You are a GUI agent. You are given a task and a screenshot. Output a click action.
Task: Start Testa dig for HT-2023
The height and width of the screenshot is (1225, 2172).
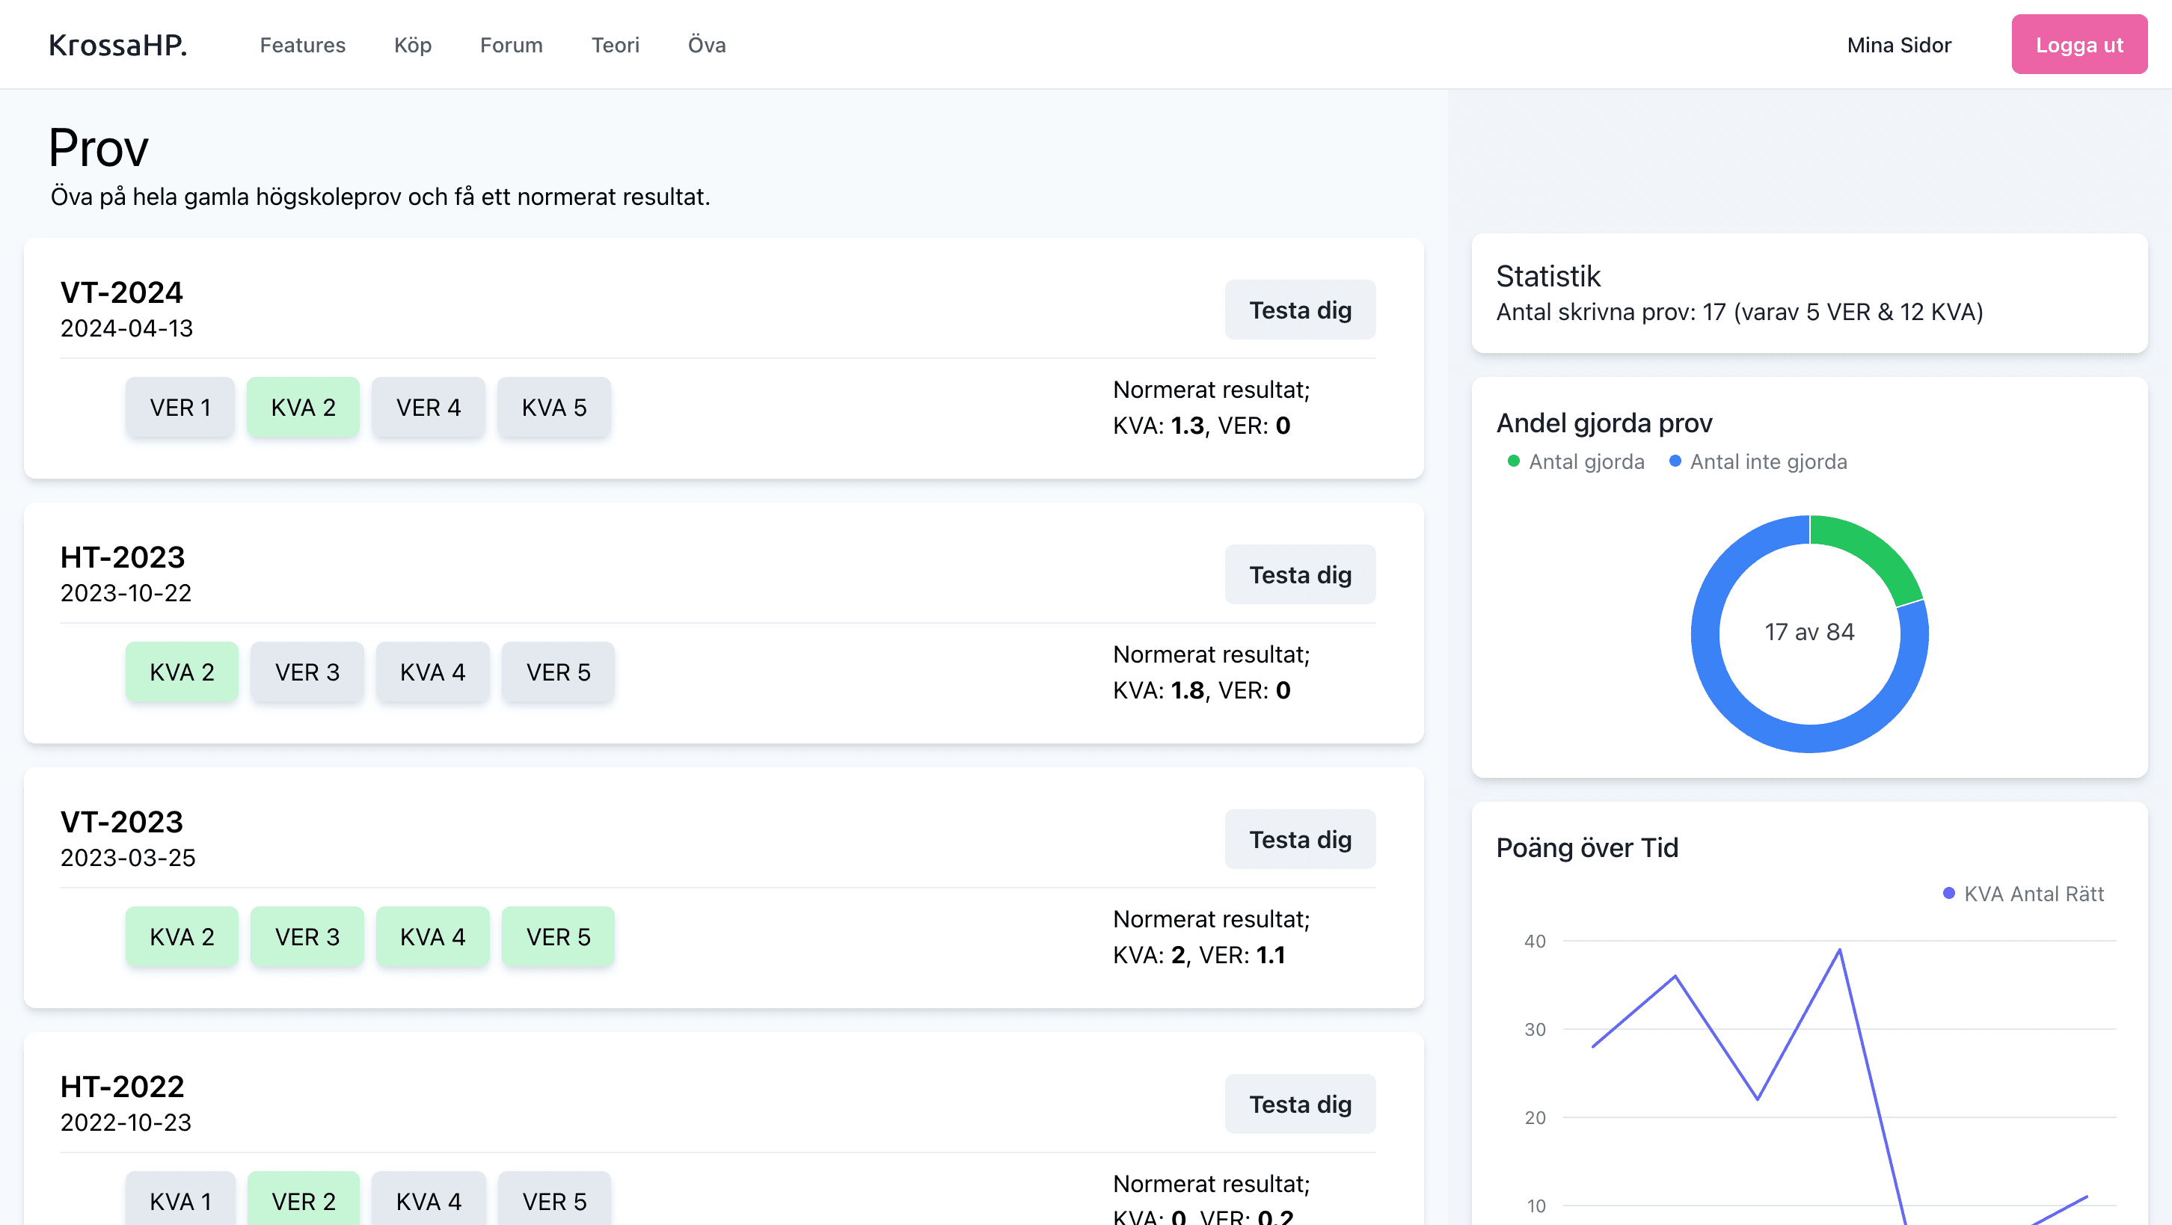tap(1299, 575)
